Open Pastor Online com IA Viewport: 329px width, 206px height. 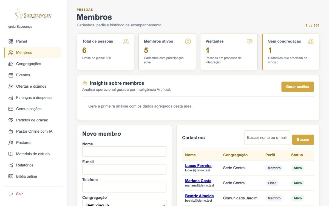point(33,131)
